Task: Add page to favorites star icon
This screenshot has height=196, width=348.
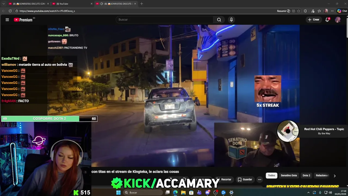Action: coord(299,11)
